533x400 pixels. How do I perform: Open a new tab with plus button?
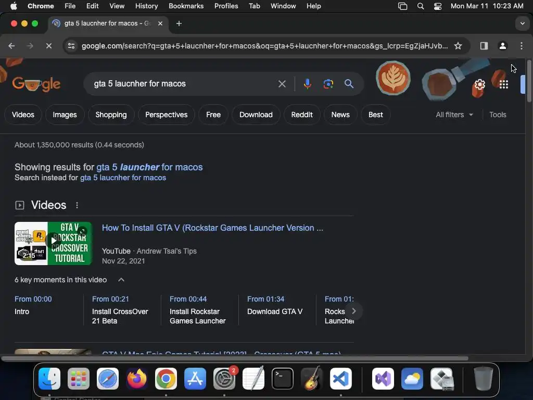click(x=179, y=23)
